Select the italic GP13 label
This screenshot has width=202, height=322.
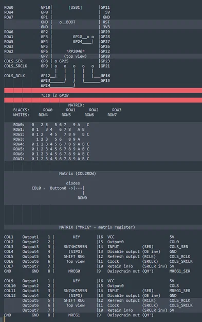45,81
